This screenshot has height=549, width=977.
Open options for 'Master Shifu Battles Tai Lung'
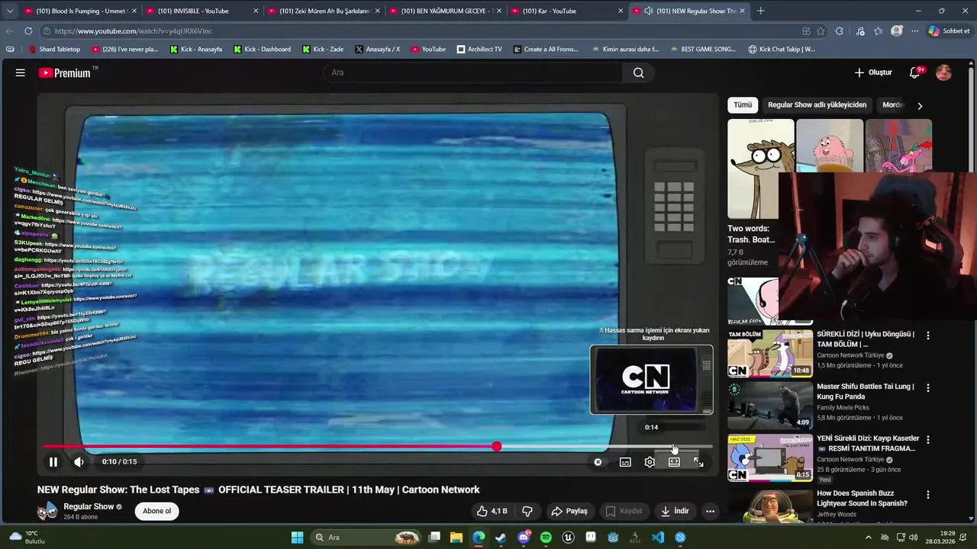(928, 388)
